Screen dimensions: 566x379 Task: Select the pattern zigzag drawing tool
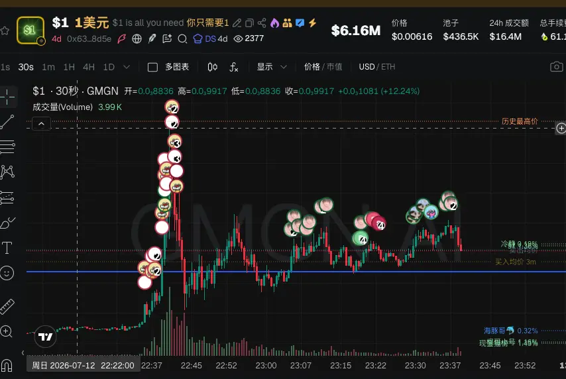[7, 172]
